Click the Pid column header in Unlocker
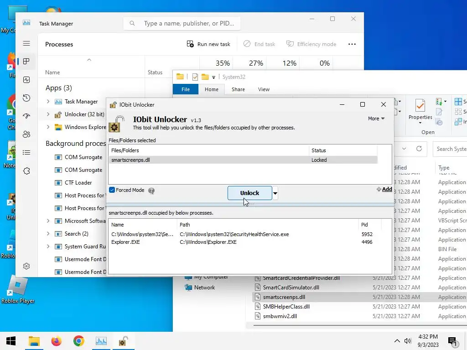The height and width of the screenshot is (350, 467). (364, 225)
